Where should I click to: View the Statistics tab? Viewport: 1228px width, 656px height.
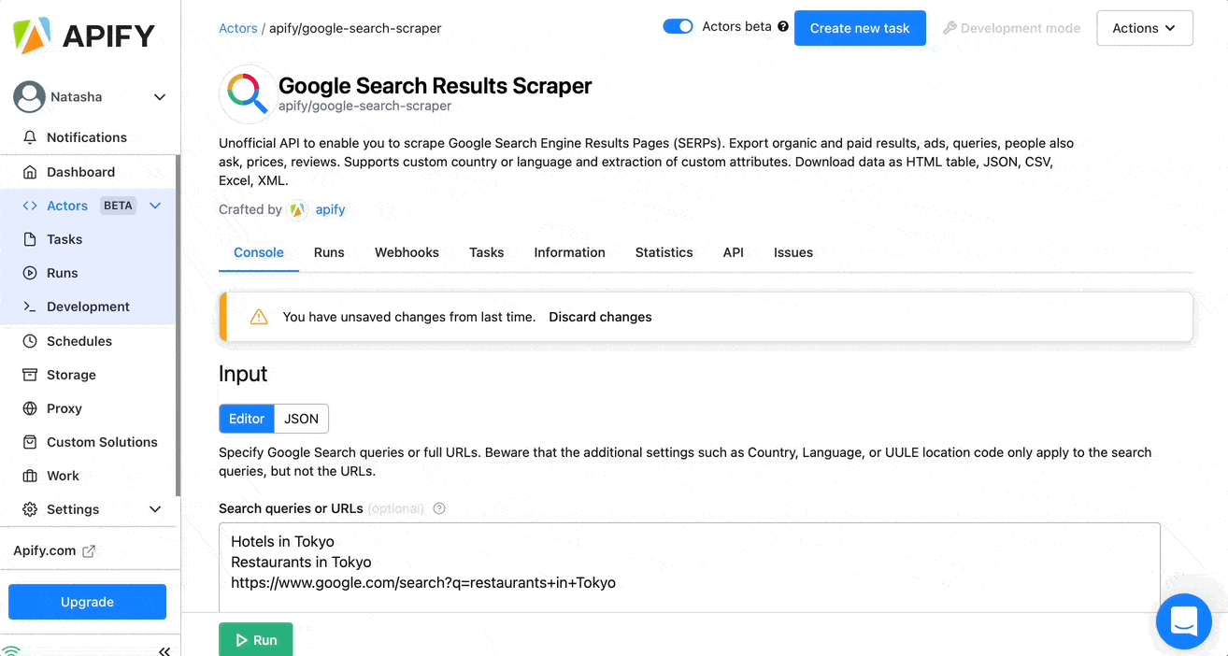tap(664, 252)
